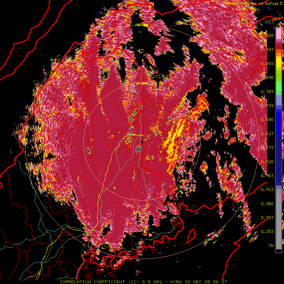Click the KCBW station identifier

177,282
